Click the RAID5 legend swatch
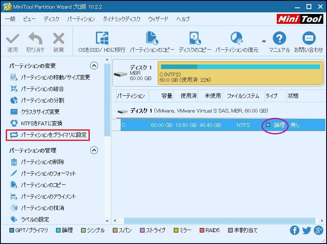This screenshot has width=327, height=244. [202, 230]
